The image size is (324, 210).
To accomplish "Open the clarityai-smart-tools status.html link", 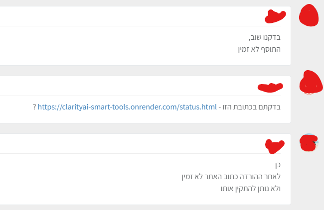I will (127, 107).
